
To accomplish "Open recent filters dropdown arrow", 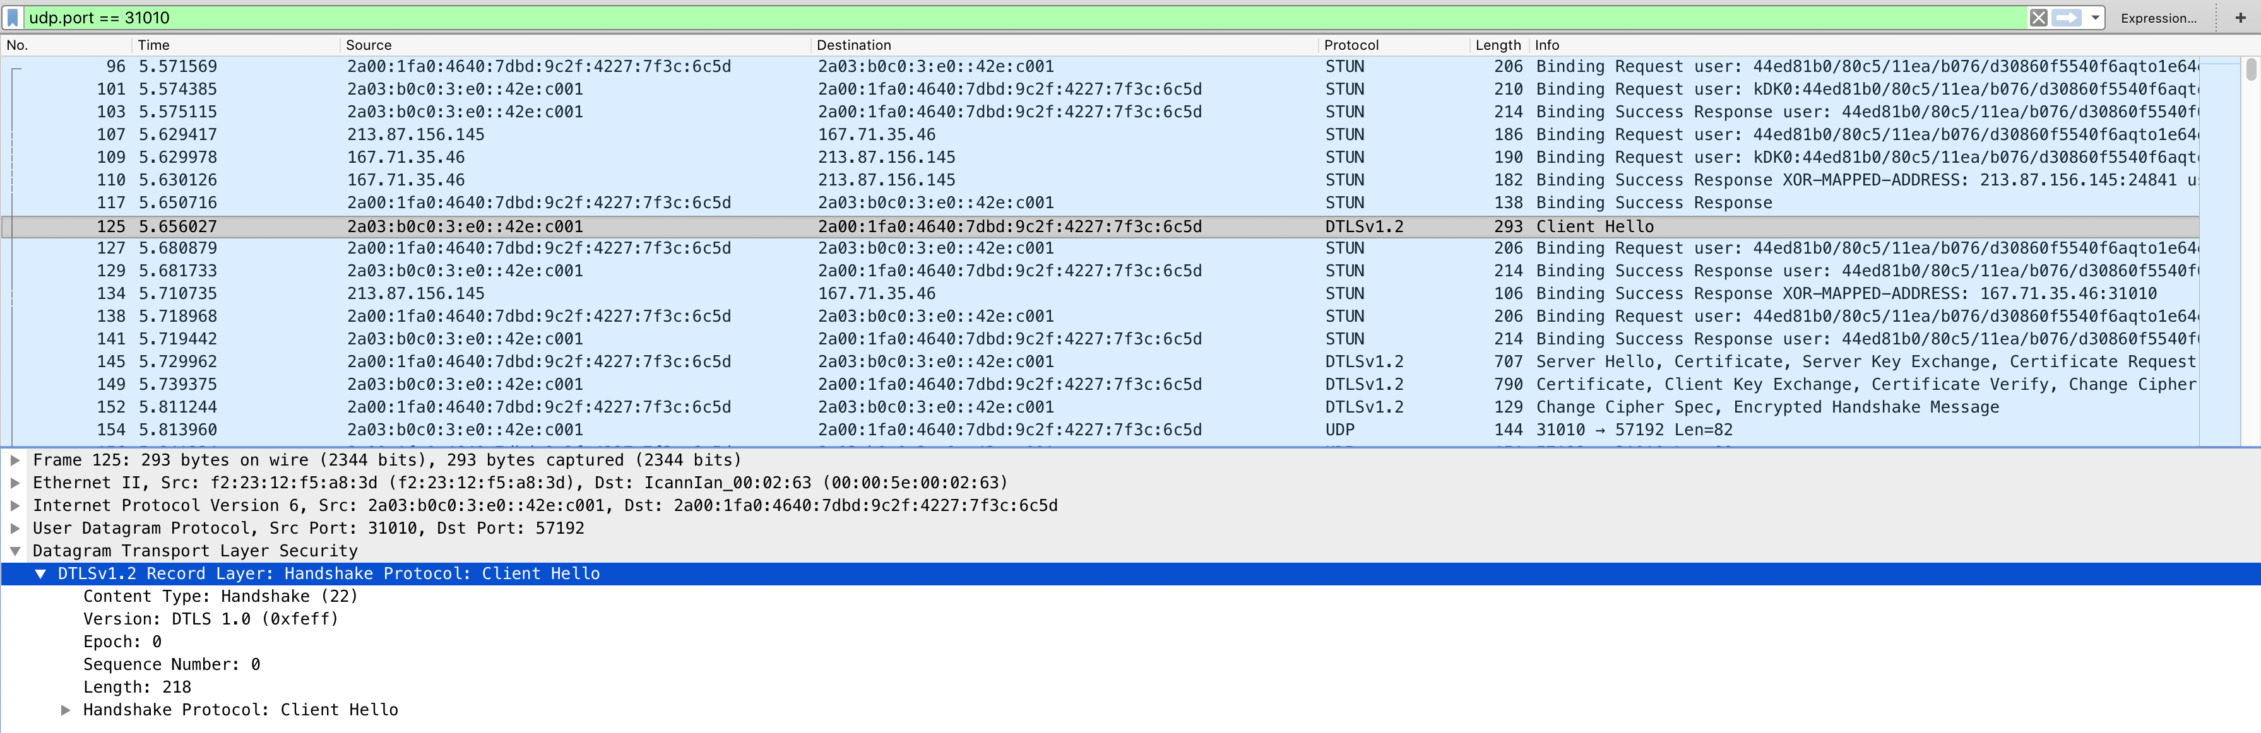I will point(2095,18).
